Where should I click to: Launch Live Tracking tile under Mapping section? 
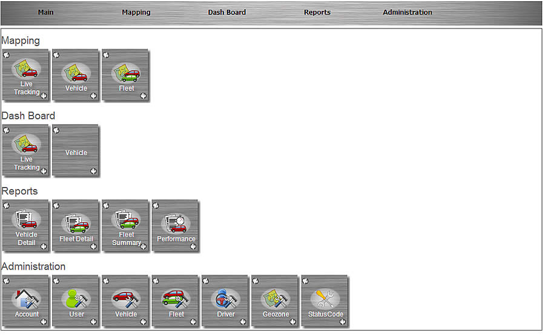pyautogui.click(x=26, y=74)
